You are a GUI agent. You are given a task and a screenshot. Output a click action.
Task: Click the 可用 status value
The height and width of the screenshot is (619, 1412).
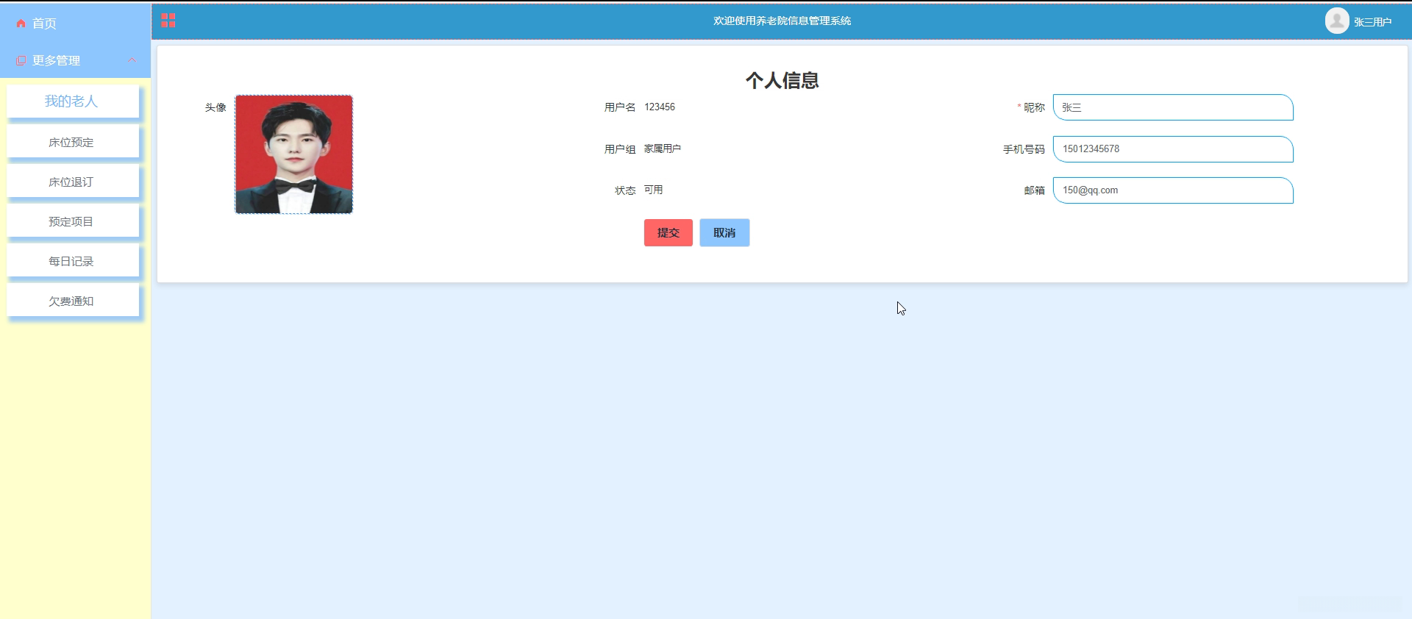click(x=654, y=190)
